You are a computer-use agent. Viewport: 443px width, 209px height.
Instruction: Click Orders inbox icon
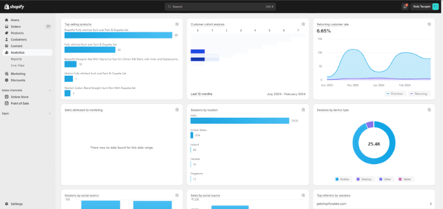7,27
